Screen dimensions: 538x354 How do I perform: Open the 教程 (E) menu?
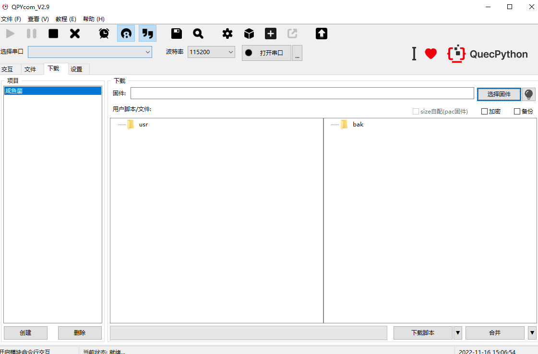tap(66, 19)
